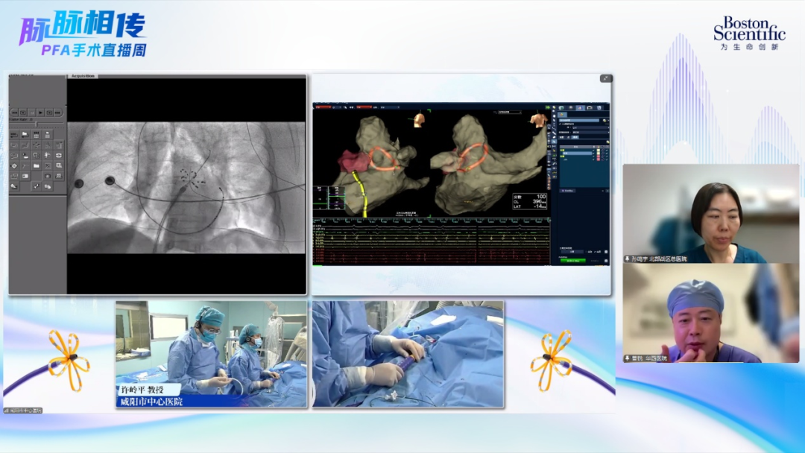This screenshot has width=805, height=453.
Task: Click the diamond icon in fluoroscopy tool grid
Action: (14, 165)
